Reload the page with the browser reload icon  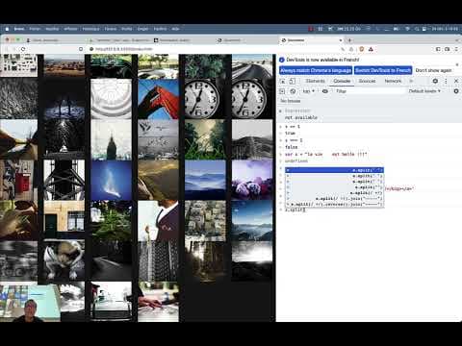(x=23, y=49)
